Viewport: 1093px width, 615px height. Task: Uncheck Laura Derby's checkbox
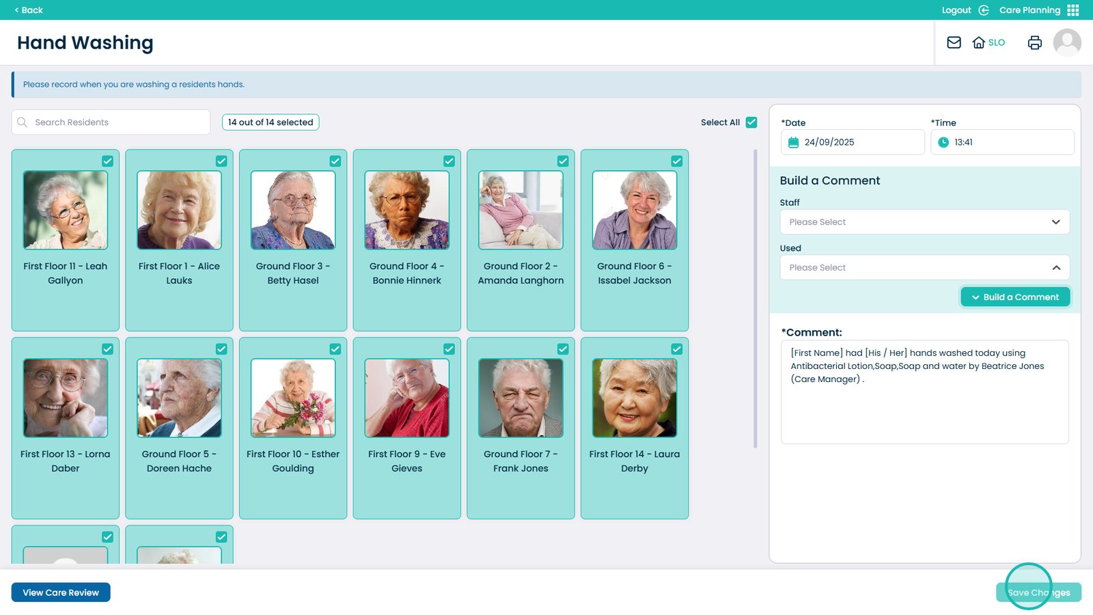click(x=677, y=349)
